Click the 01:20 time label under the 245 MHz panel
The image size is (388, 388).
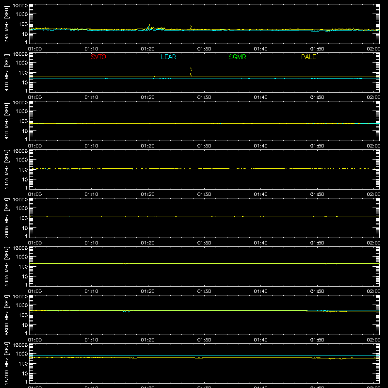click(x=148, y=49)
